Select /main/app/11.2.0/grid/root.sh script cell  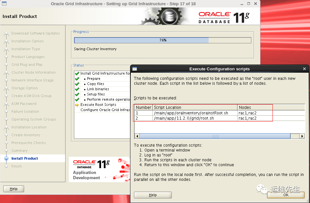[195, 118]
